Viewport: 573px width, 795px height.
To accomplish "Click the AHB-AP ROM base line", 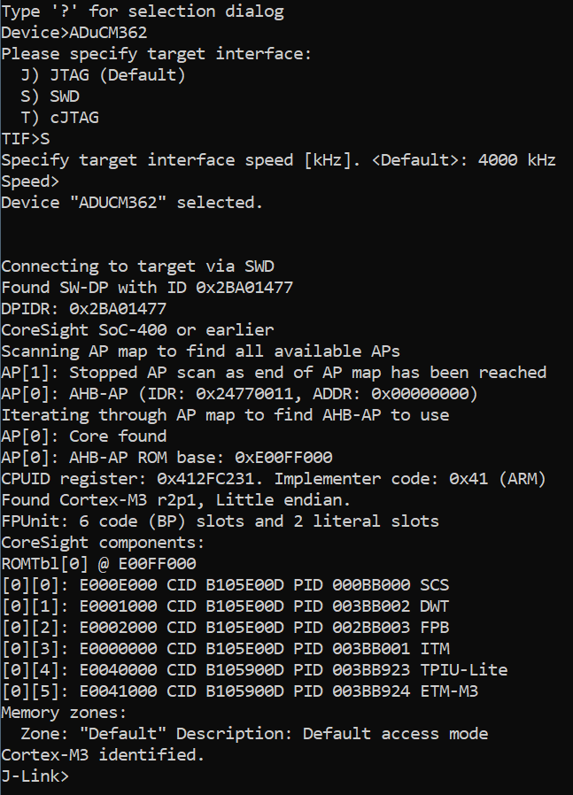I will point(166,458).
